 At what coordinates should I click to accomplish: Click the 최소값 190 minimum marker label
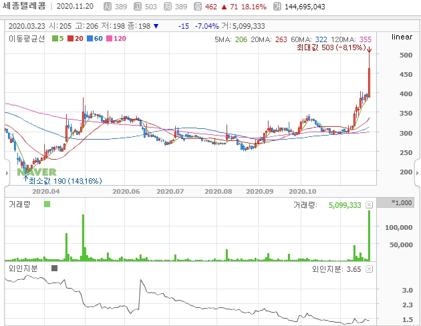[65, 181]
